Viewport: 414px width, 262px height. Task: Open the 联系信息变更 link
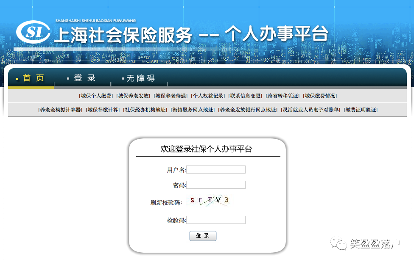pos(245,96)
